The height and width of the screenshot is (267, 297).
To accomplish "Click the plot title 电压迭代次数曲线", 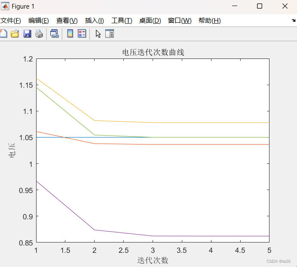I will point(153,52).
